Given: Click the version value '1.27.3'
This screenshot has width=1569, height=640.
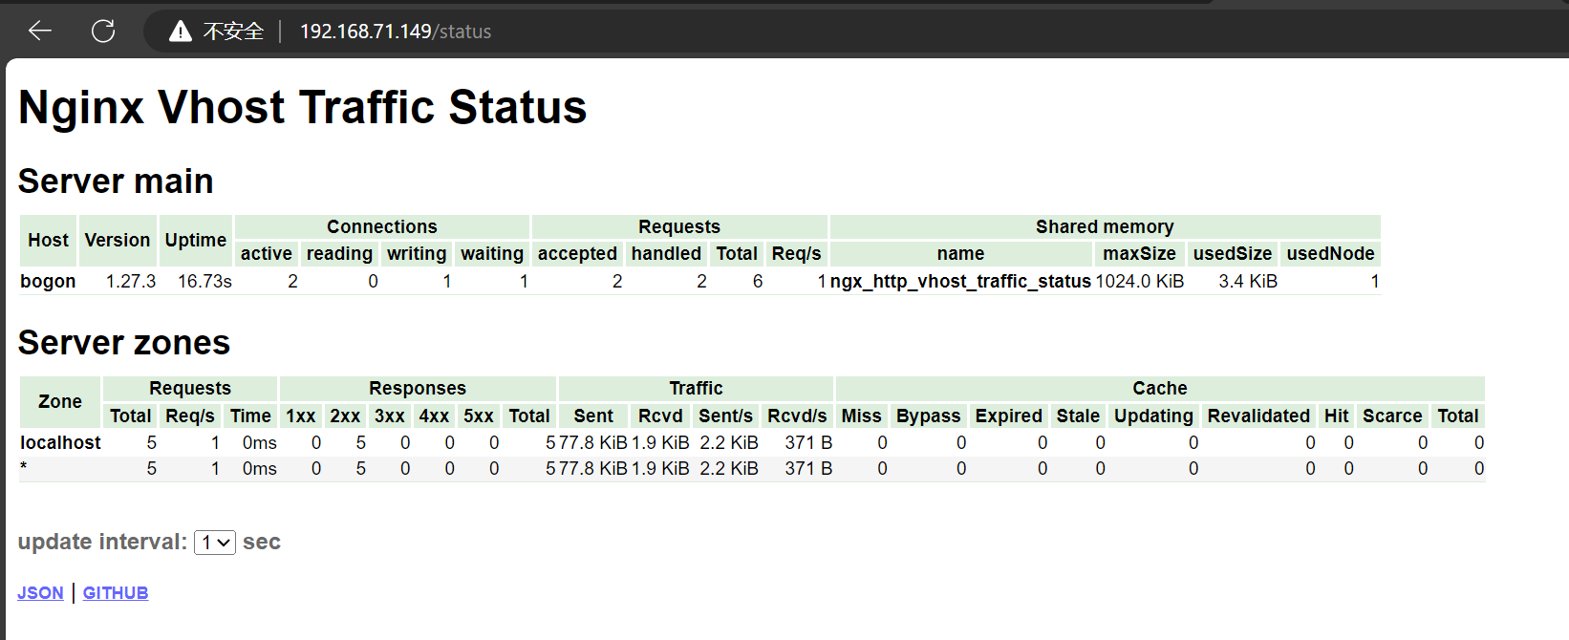Looking at the screenshot, I should point(131,281).
